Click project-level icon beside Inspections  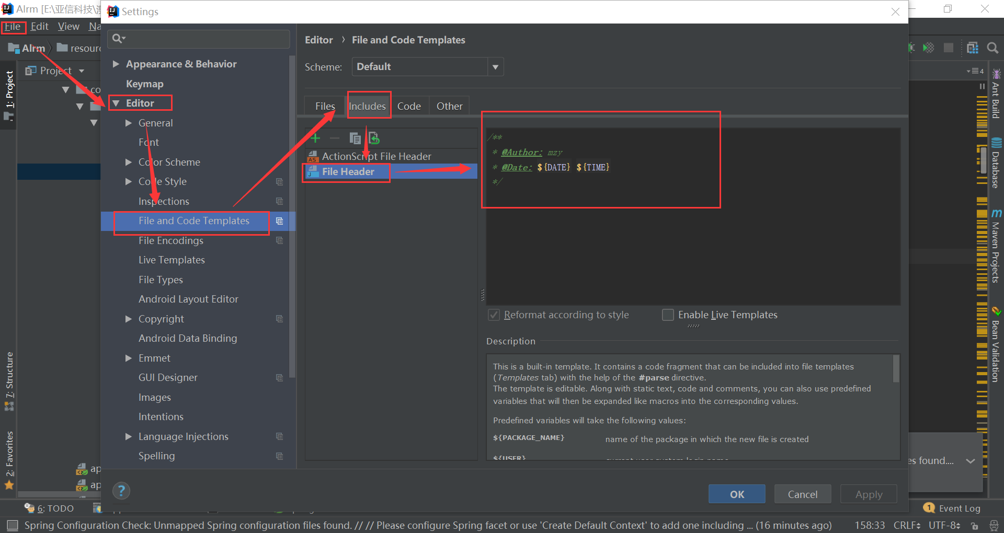(280, 201)
